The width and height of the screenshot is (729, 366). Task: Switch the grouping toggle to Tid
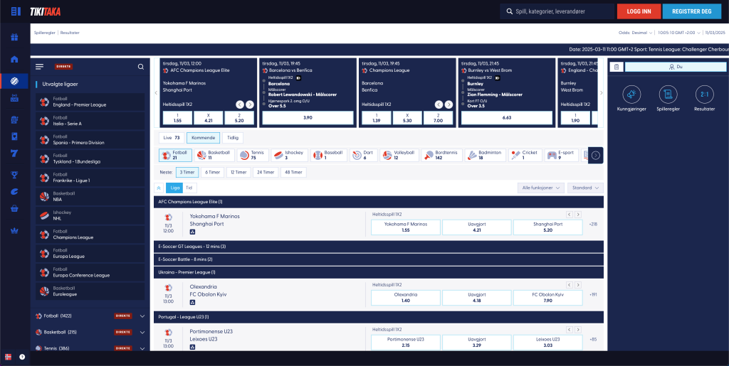[189, 188]
